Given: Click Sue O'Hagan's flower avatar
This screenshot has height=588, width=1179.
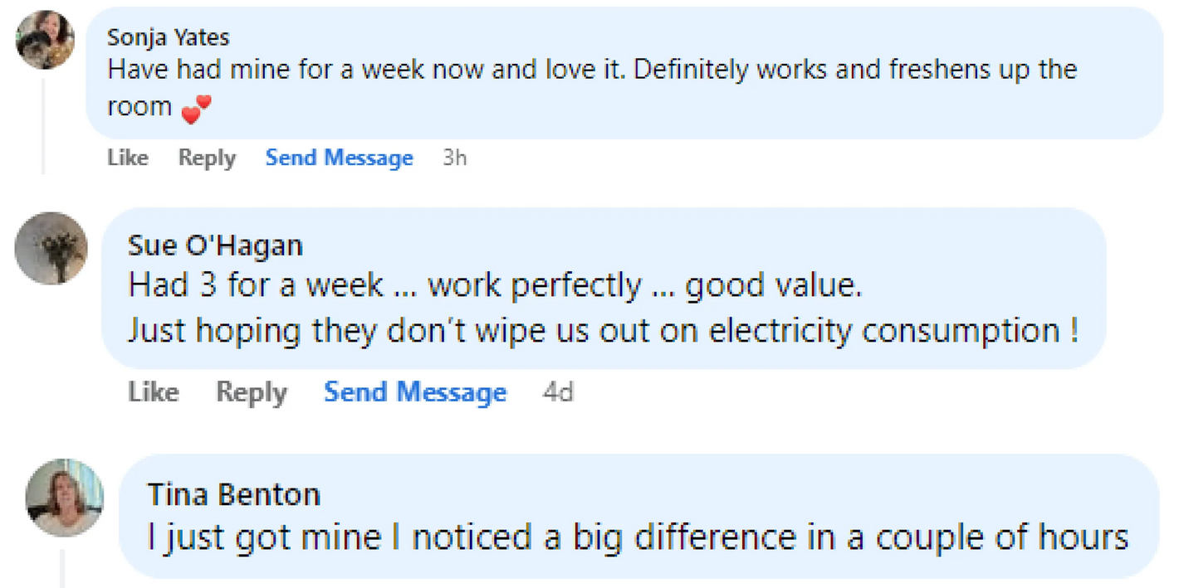Looking at the screenshot, I should click(51, 248).
